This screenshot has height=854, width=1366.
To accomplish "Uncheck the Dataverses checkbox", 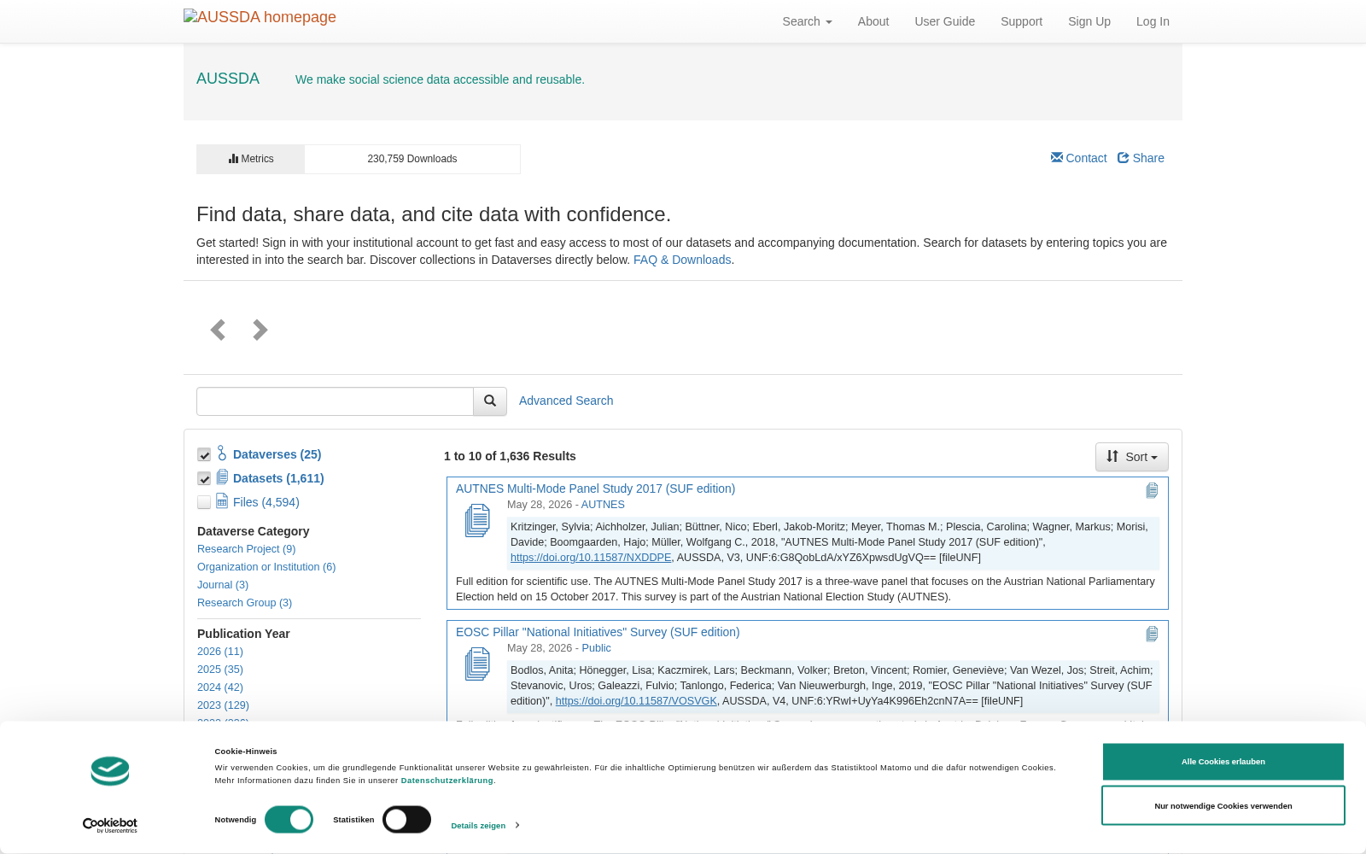I will pyautogui.click(x=204, y=455).
